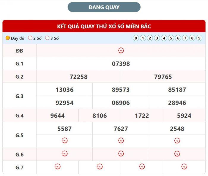Filter by digit 2 circle
208x176 pixels.
[x=150, y=38]
